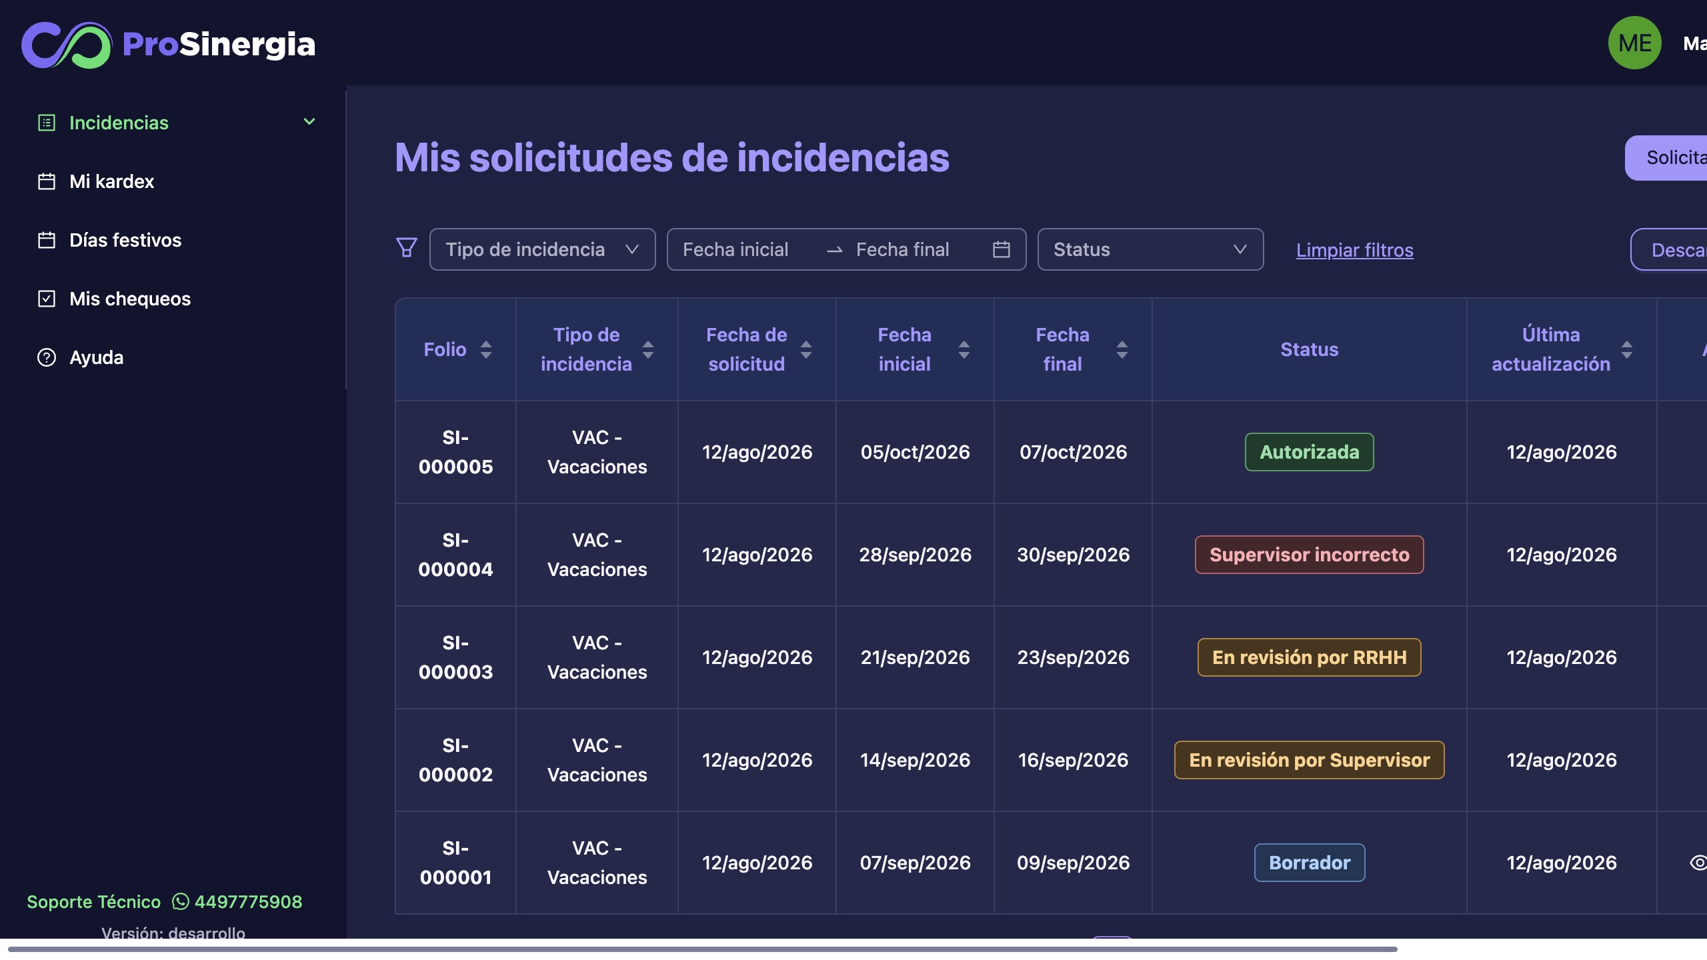Sort by Tipo de incidencia column
Viewport: 1707px width, 960px height.
click(x=648, y=349)
